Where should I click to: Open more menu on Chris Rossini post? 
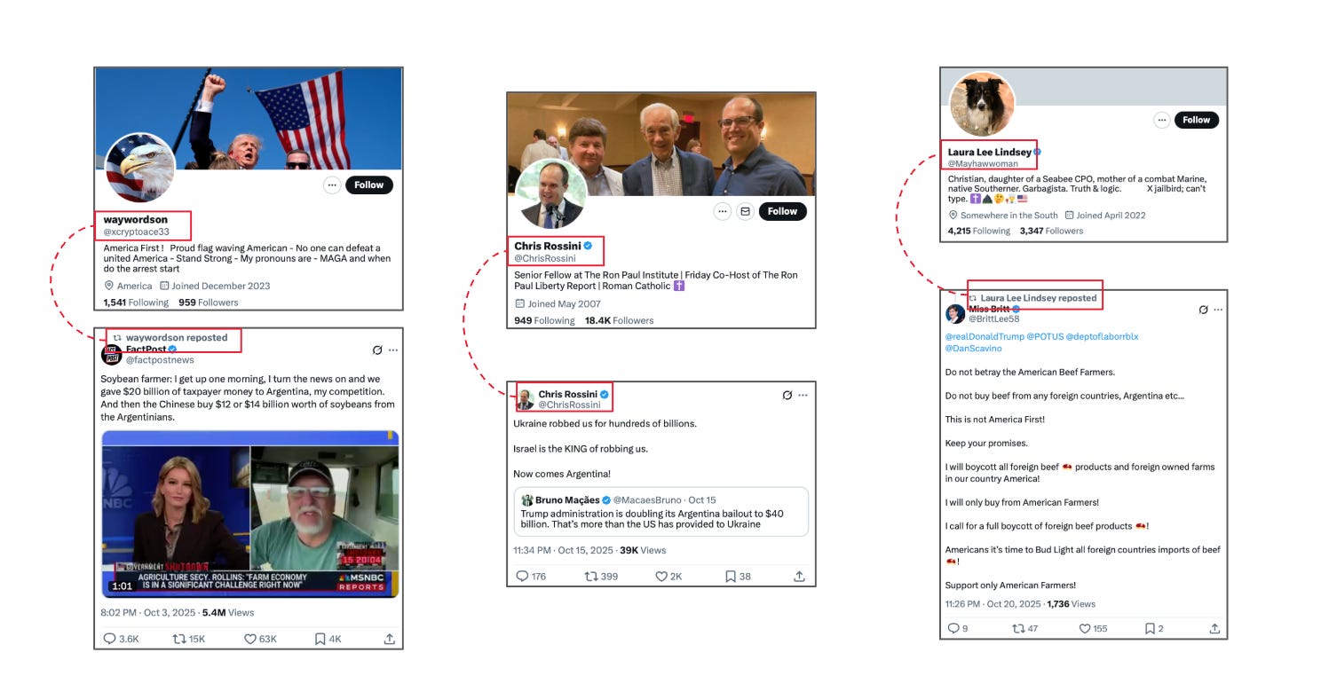point(803,395)
